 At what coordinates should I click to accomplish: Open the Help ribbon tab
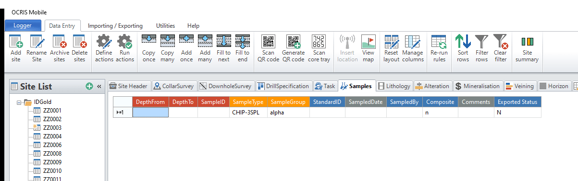pos(194,26)
